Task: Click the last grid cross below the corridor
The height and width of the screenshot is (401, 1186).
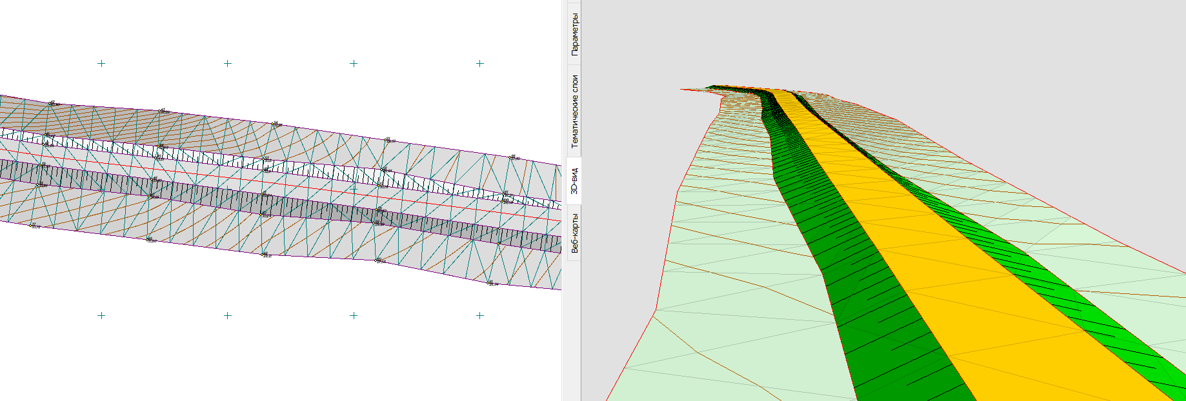Action: pos(479,315)
